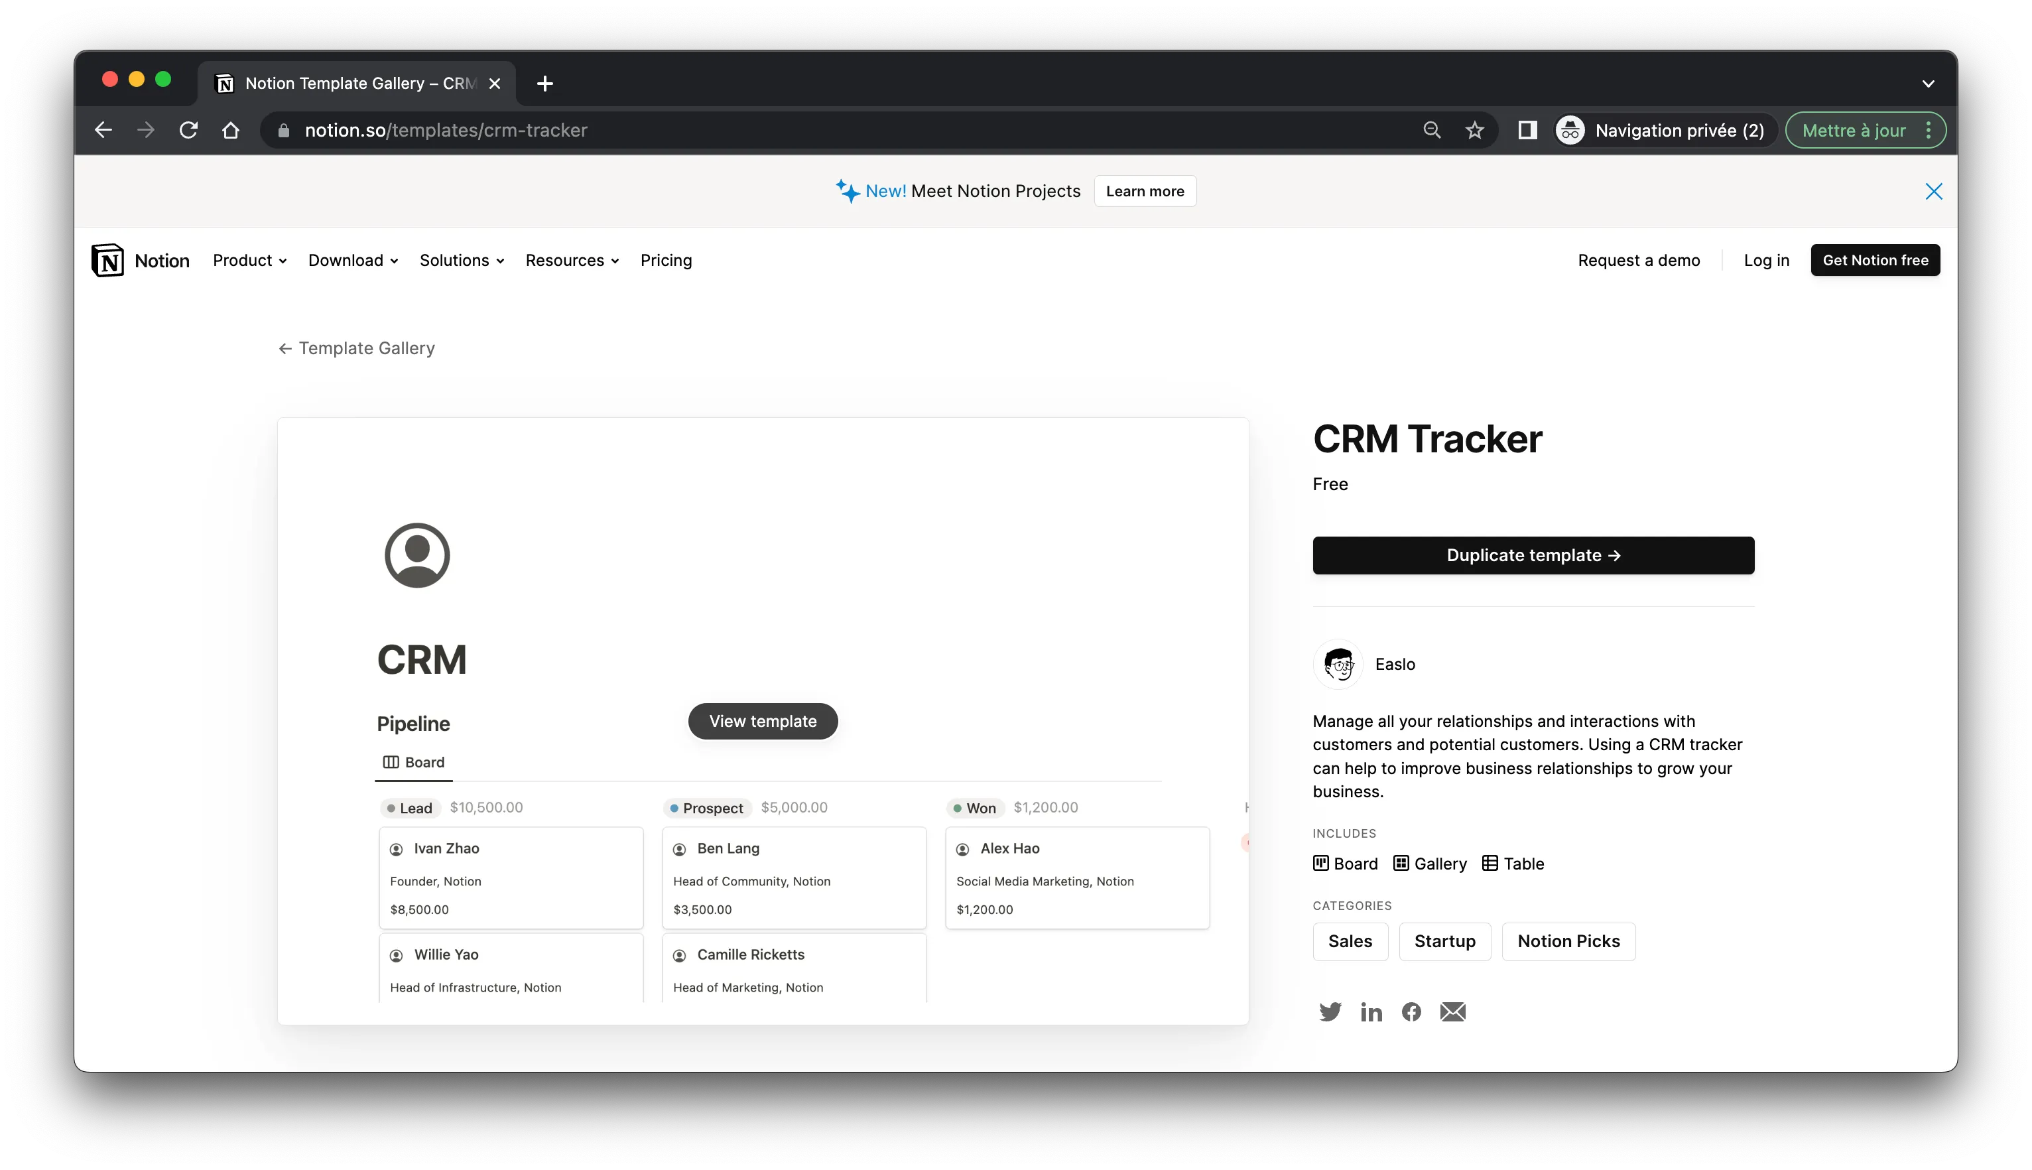Open the Product dropdown menu
The image size is (2032, 1170).
click(x=250, y=261)
